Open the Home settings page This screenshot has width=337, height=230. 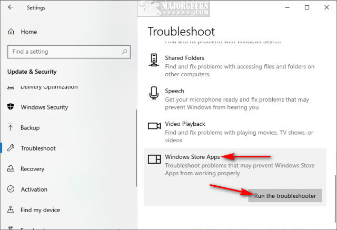pyautogui.click(x=29, y=32)
